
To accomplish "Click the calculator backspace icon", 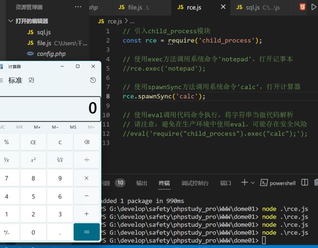I will pyautogui.click(x=87, y=142).
